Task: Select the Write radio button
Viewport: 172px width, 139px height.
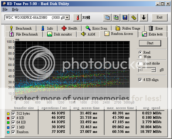Action: (x=140, y=57)
